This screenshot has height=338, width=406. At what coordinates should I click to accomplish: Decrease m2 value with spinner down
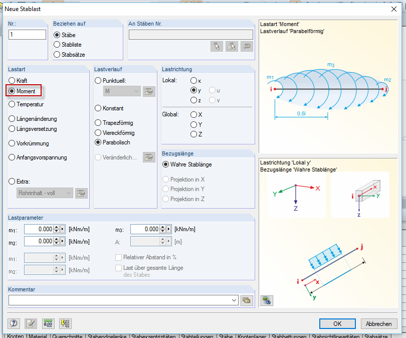tap(57, 243)
